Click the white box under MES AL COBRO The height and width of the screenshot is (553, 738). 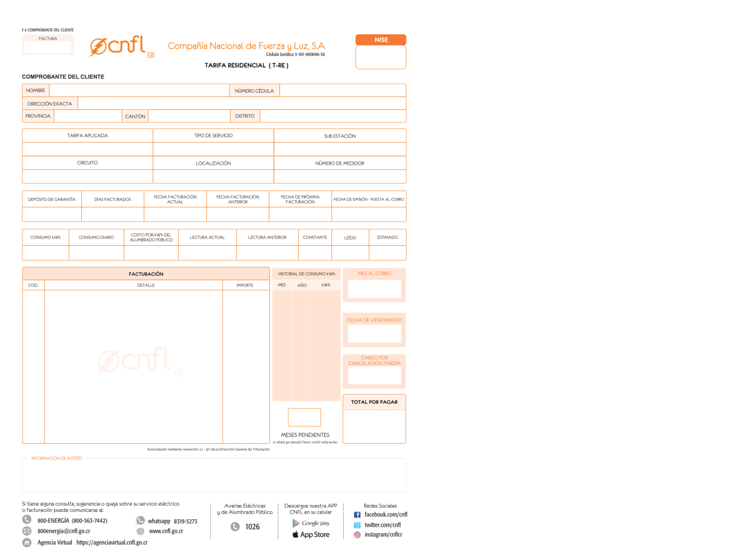click(x=375, y=289)
